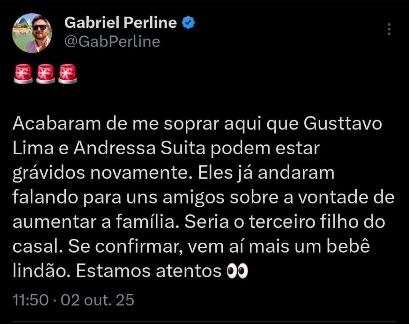Open the three-dot more options menu
The width and height of the screenshot is (409, 324).
[389, 29]
